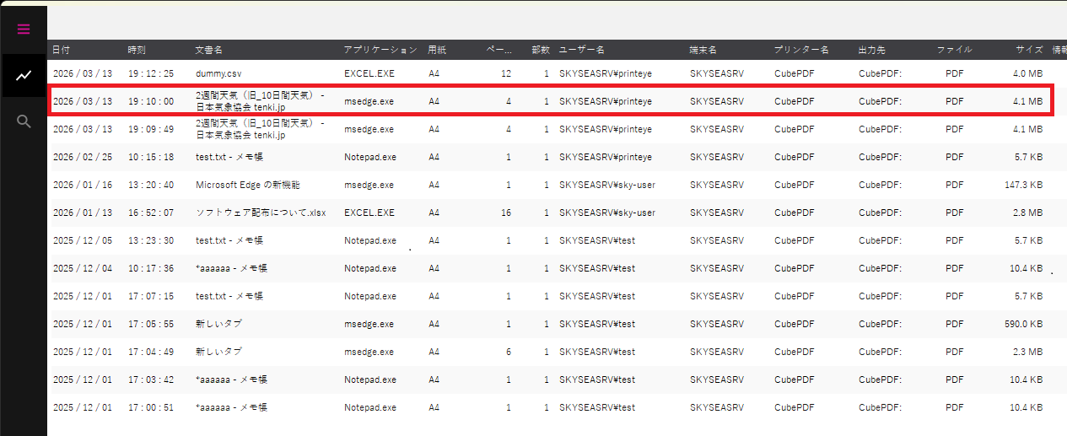
Task: Sort by 日付 column header
Action: 61,51
